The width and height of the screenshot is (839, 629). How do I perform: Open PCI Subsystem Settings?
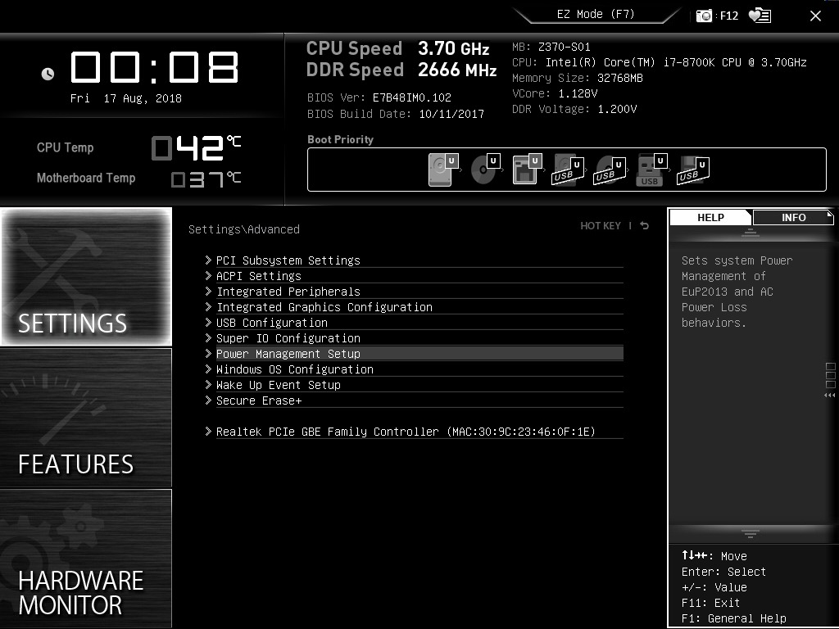(x=287, y=260)
